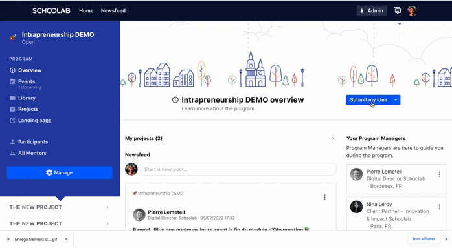
Task: Click the Participants person icon
Action: (12, 141)
